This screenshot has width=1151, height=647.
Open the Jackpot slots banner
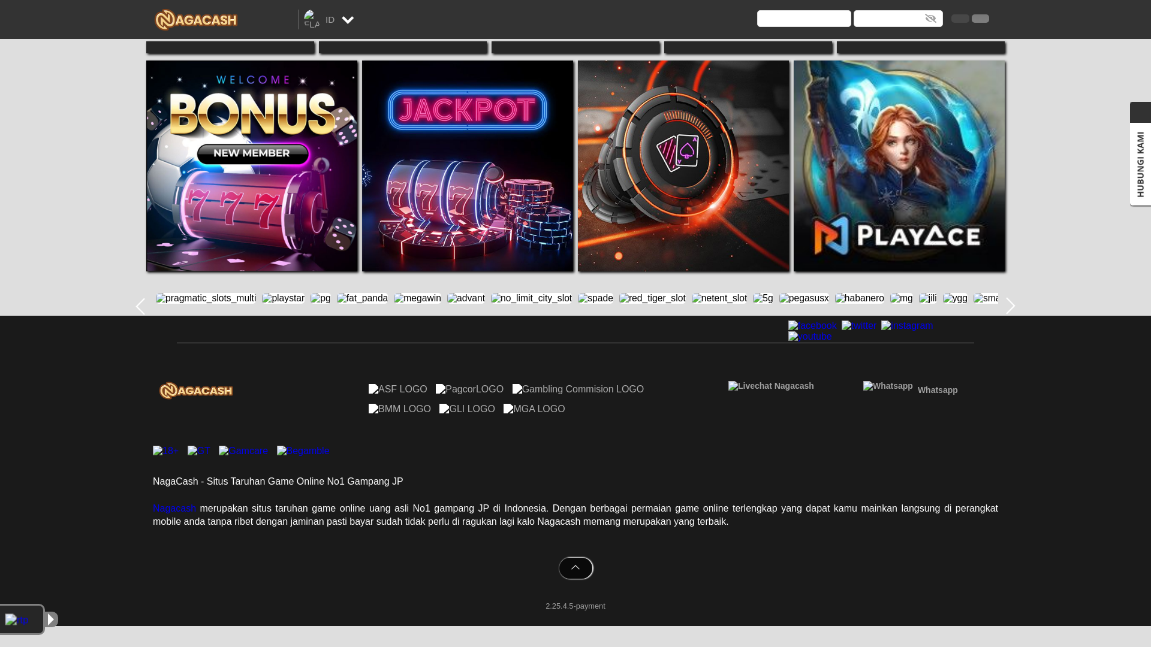click(x=468, y=166)
